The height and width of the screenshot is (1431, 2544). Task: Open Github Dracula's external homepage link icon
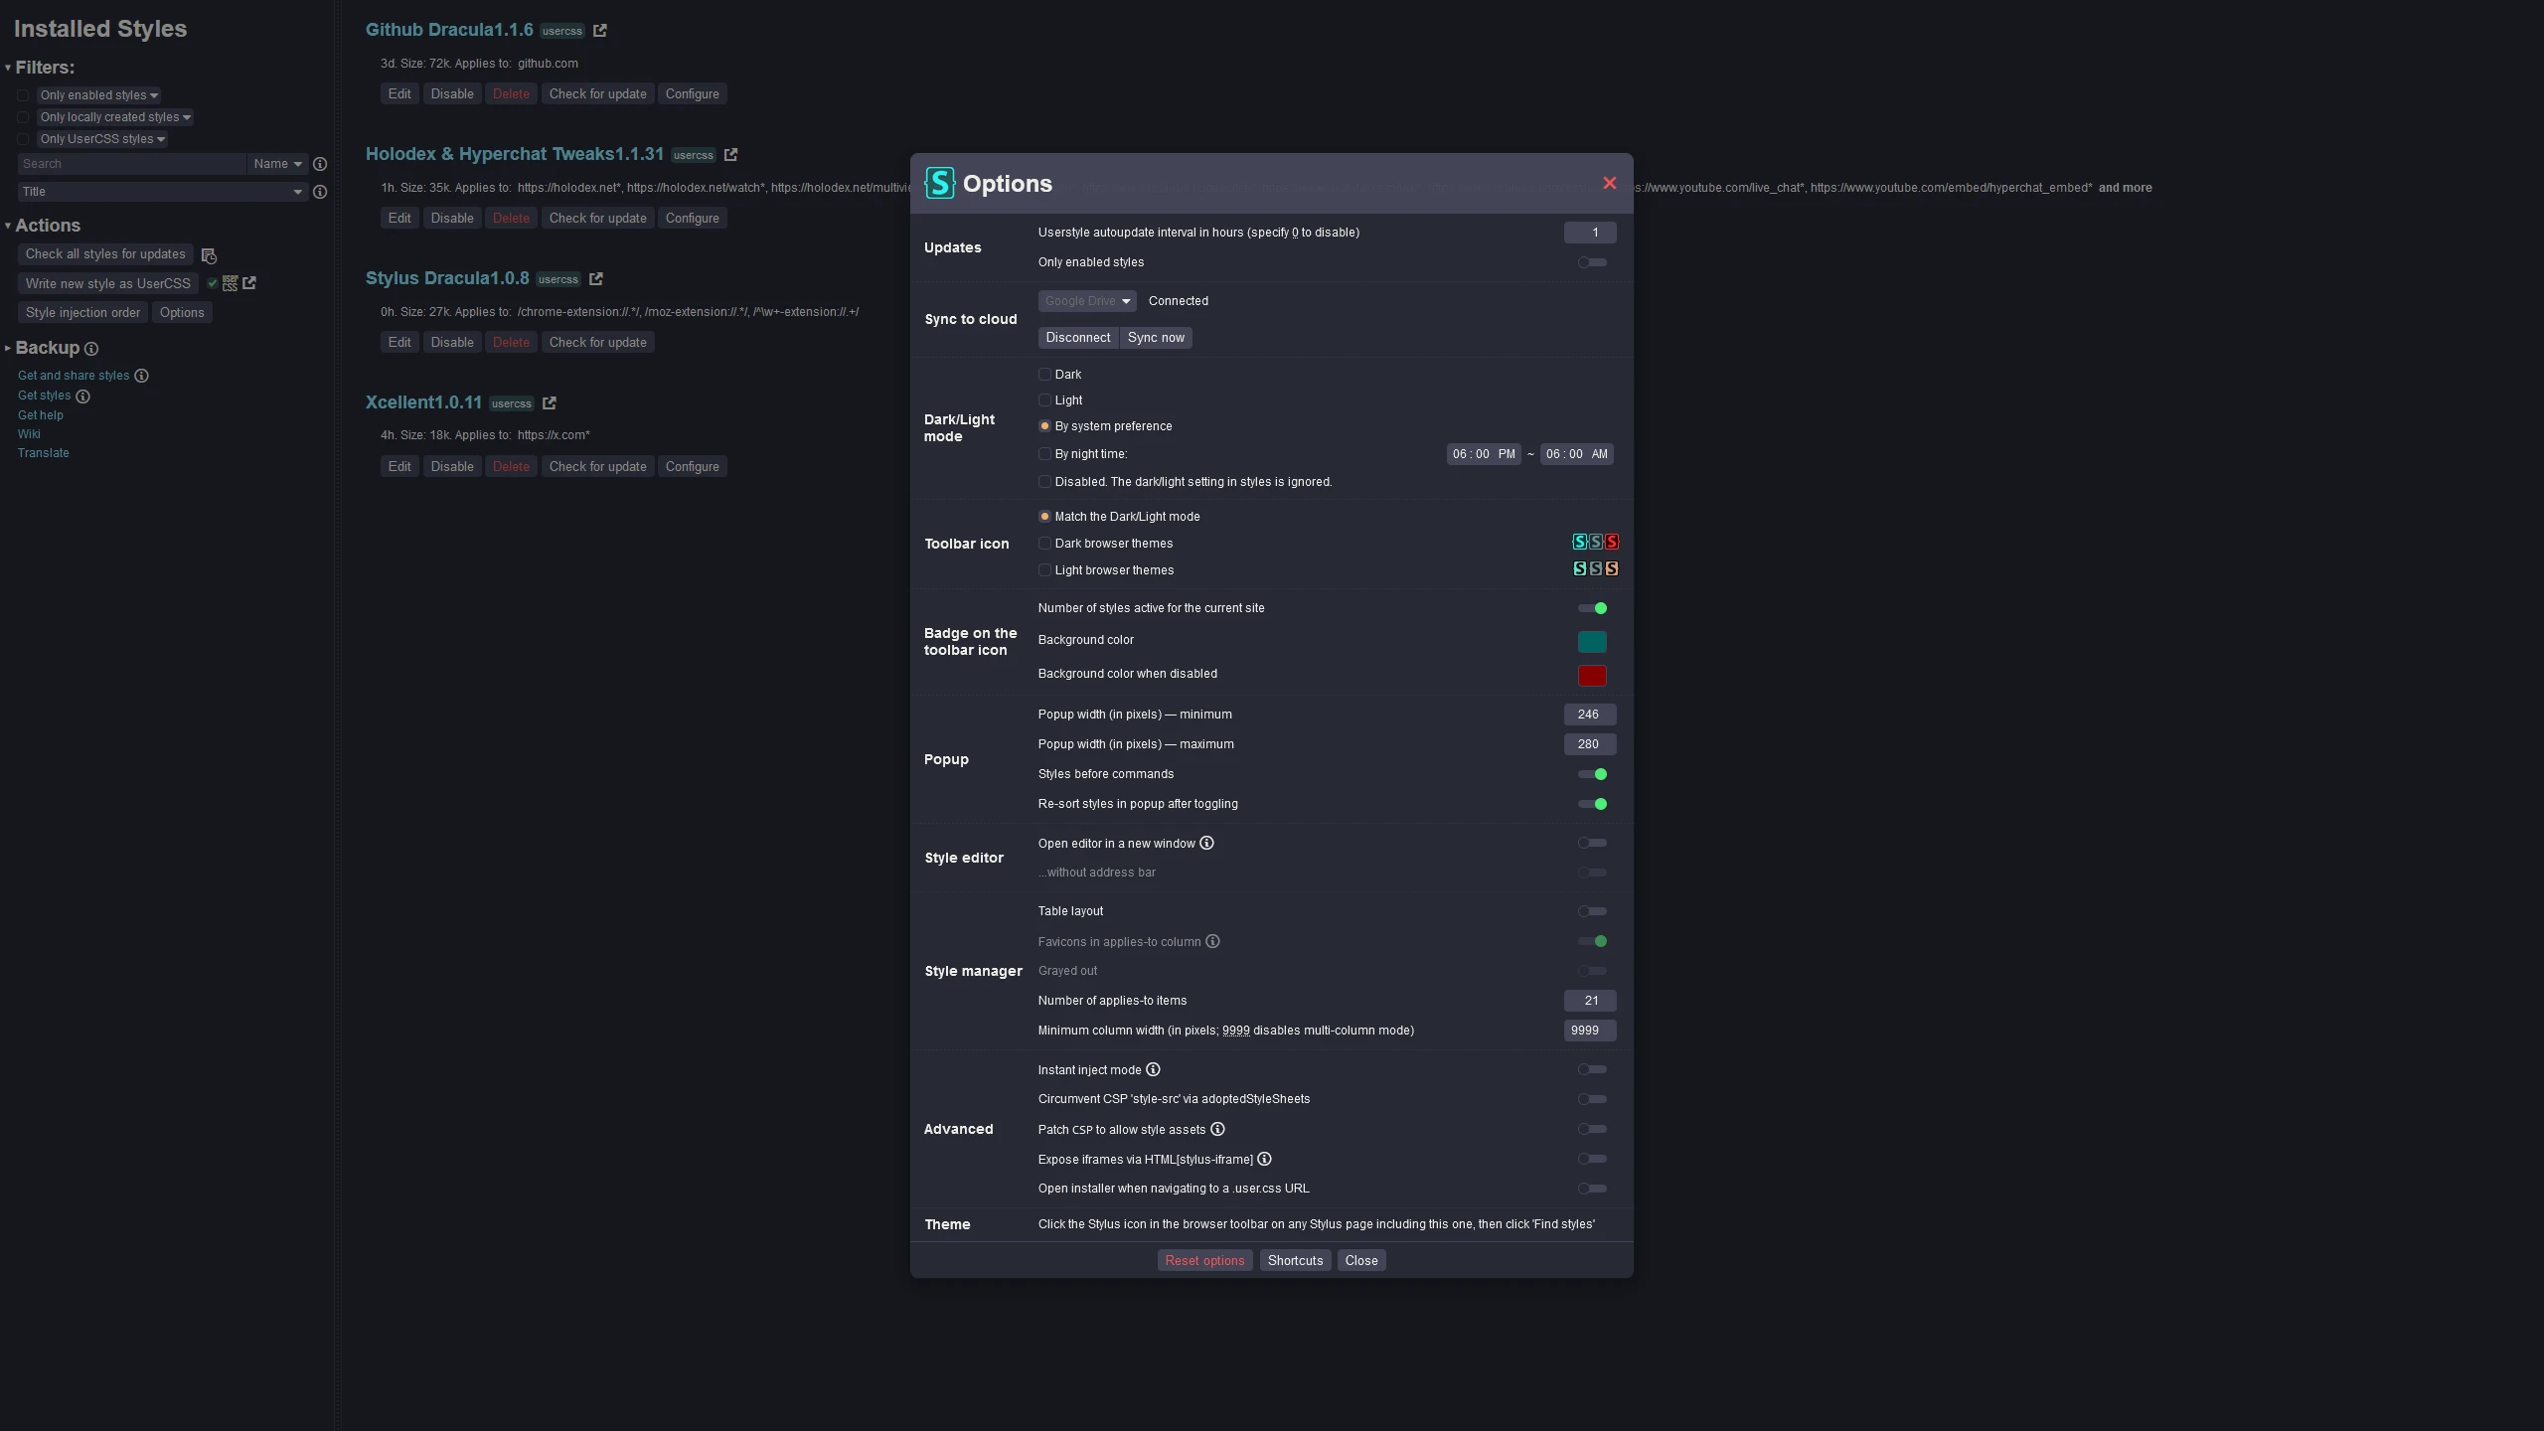click(599, 31)
